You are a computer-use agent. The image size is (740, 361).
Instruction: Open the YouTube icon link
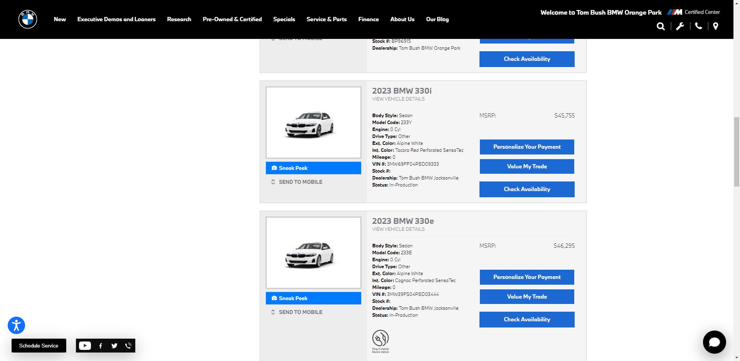tap(85, 346)
